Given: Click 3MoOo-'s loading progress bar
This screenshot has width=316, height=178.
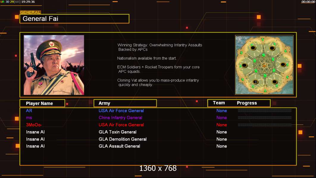Looking at the screenshot, I should 265,125.
